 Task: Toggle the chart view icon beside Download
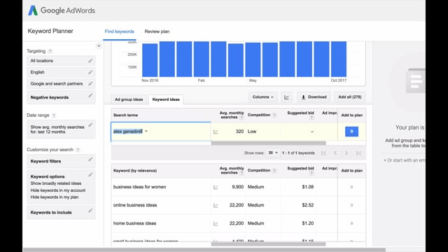pos(286,97)
